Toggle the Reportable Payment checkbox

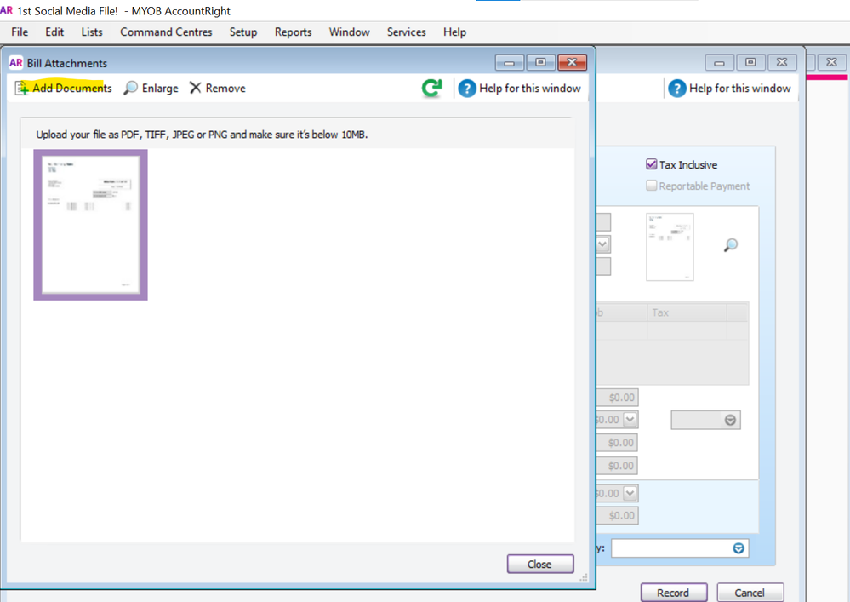pos(652,186)
